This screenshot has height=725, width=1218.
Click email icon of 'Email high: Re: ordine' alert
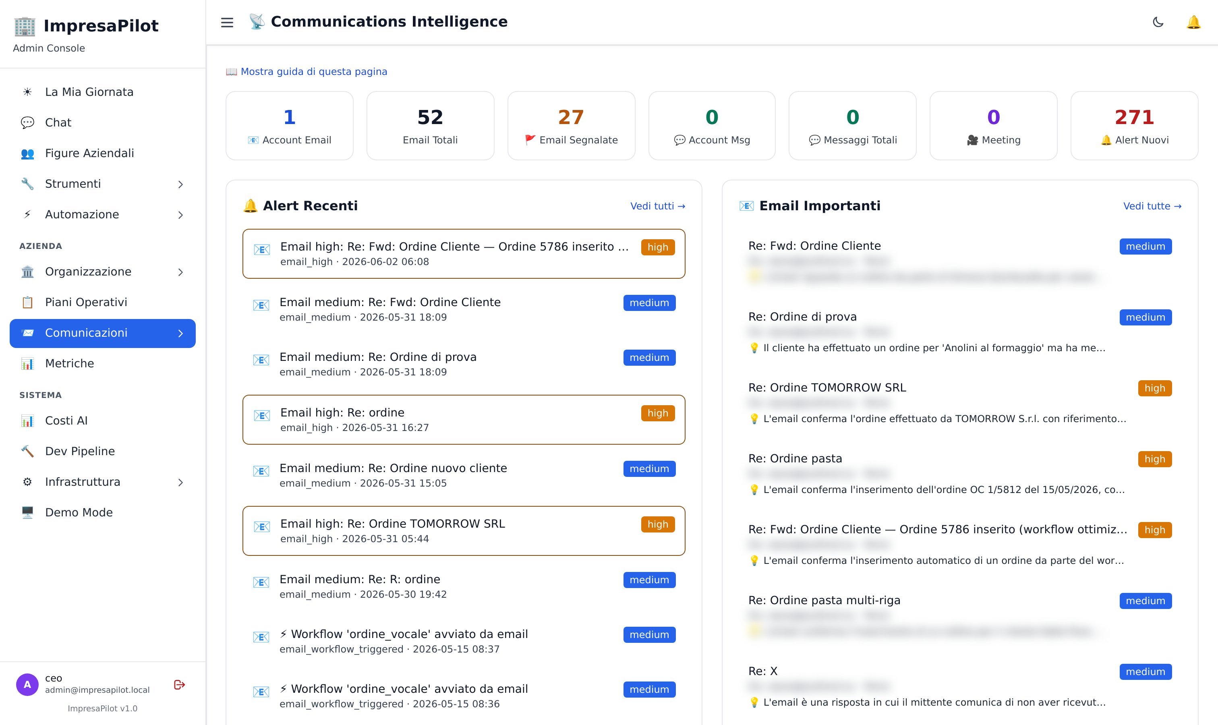click(x=262, y=416)
